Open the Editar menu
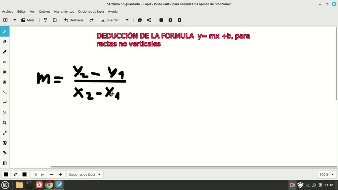Image resolution: width=338 pixels, height=190 pixels. pyautogui.click(x=22, y=11)
